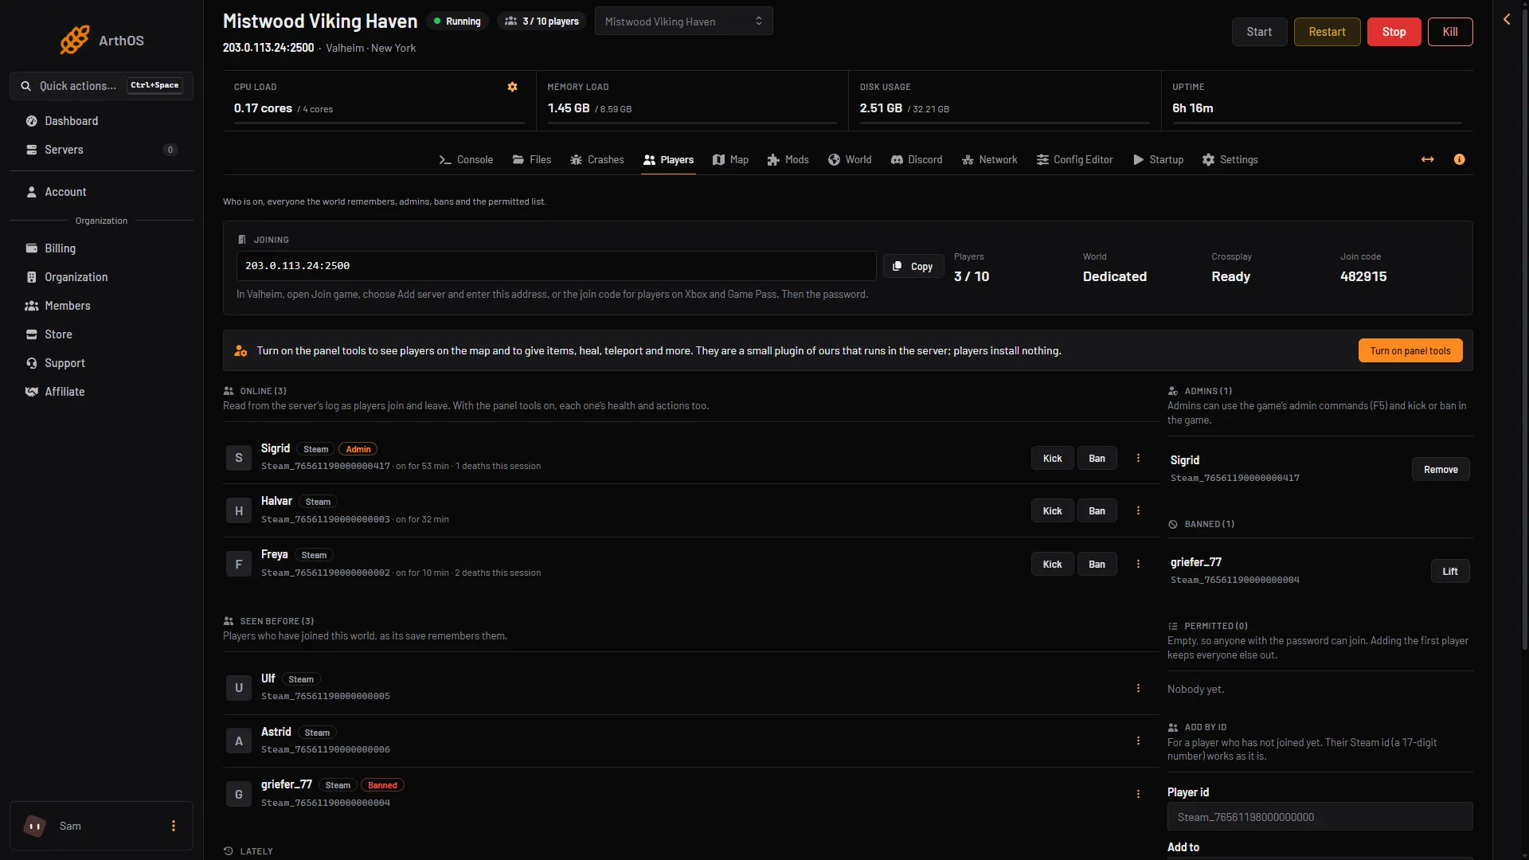Open more options for Ulf
Screen dimensions: 1529x860
pyautogui.click(x=1138, y=688)
